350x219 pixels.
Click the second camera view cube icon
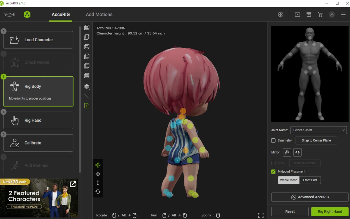[87, 37]
